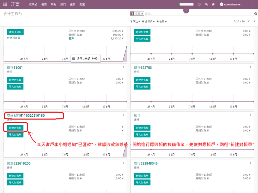
Task: Open the 仪表板 menu
Action: pos(33,4)
